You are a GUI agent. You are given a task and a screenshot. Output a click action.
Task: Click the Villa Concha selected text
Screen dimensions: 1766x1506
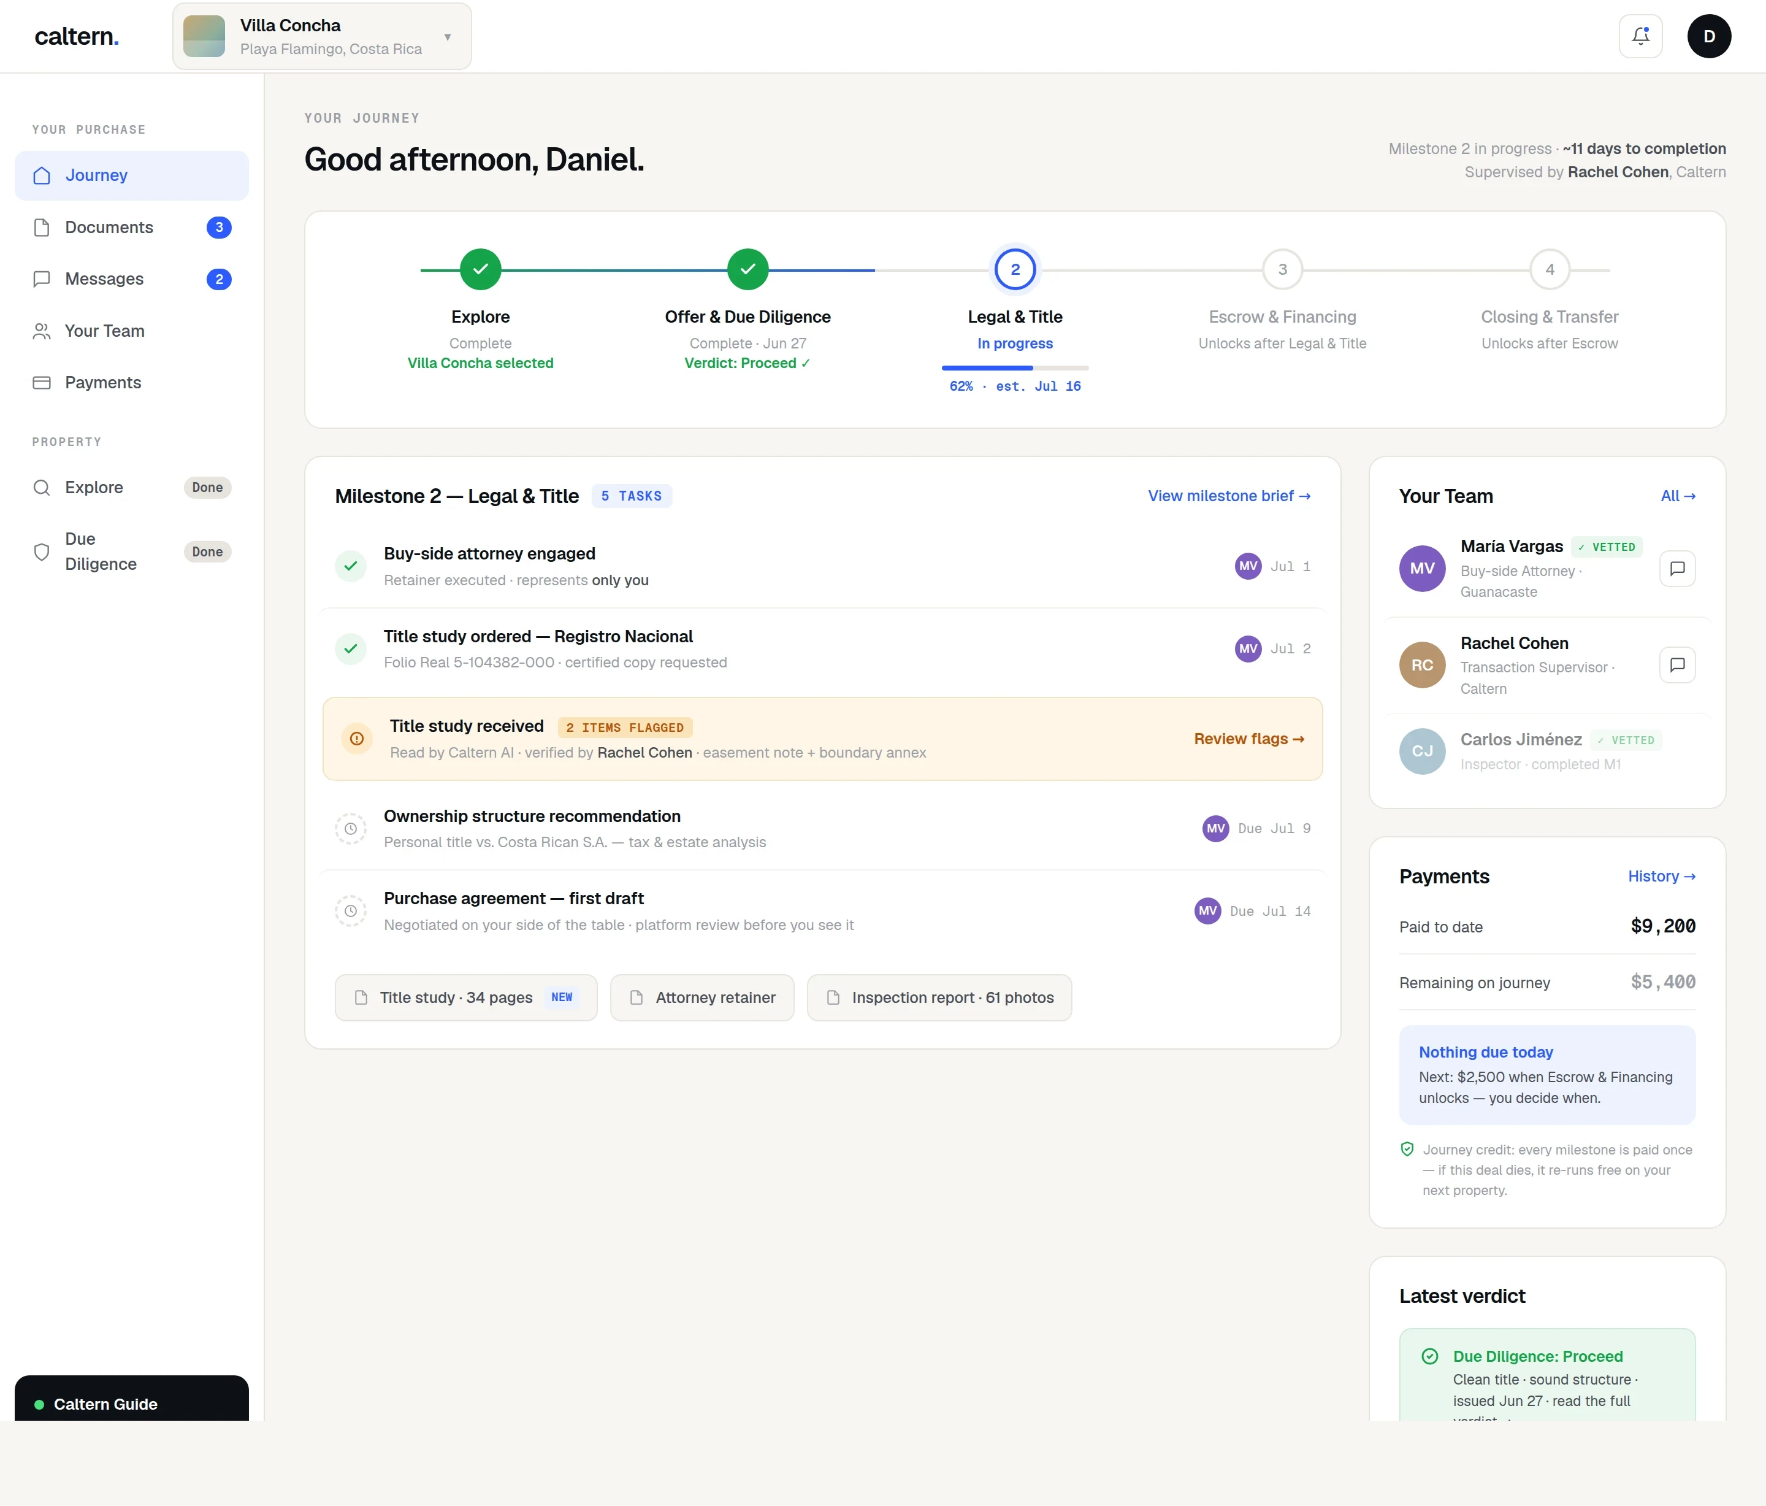click(x=480, y=363)
